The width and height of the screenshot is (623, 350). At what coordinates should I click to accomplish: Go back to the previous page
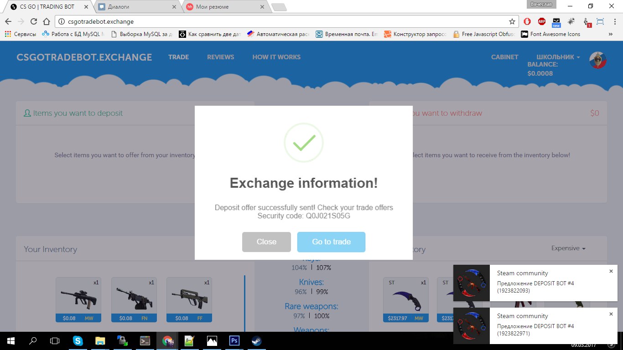(8, 21)
